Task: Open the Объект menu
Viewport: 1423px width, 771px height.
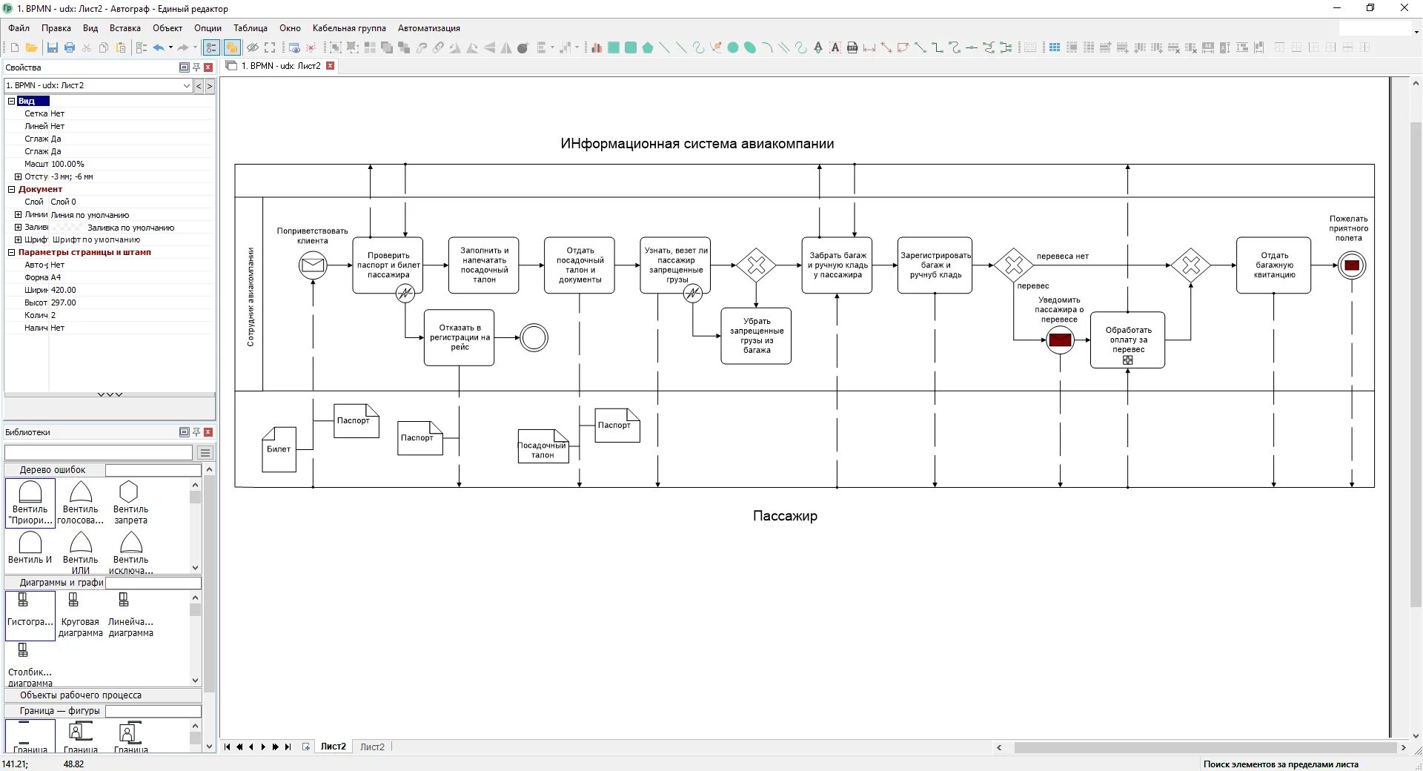Action: (167, 28)
